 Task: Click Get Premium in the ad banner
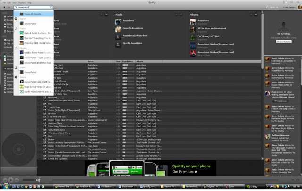(185, 172)
